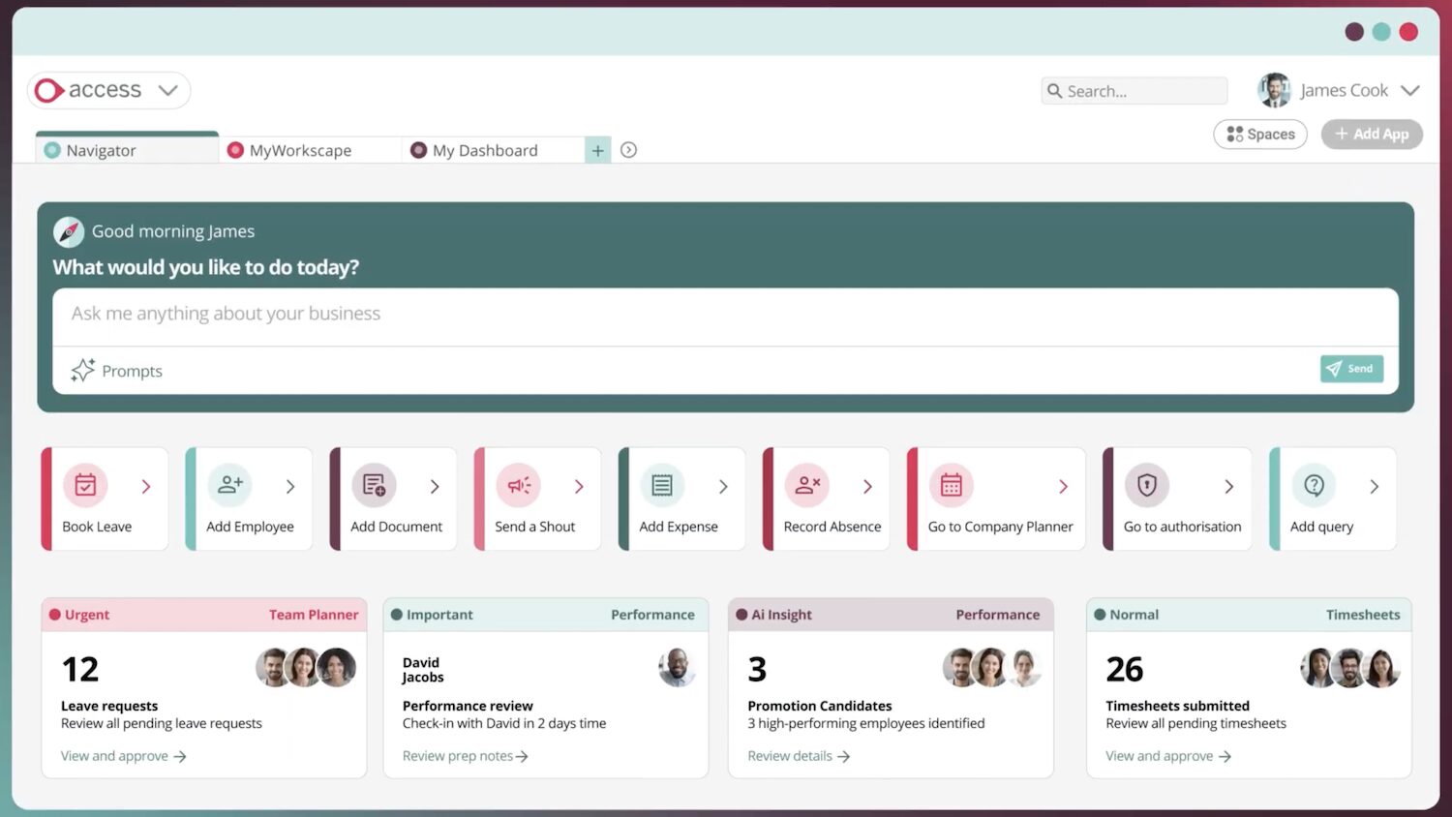Open the My Dashboard tab
Screen dimensions: 1452x817
[x=494, y=150]
